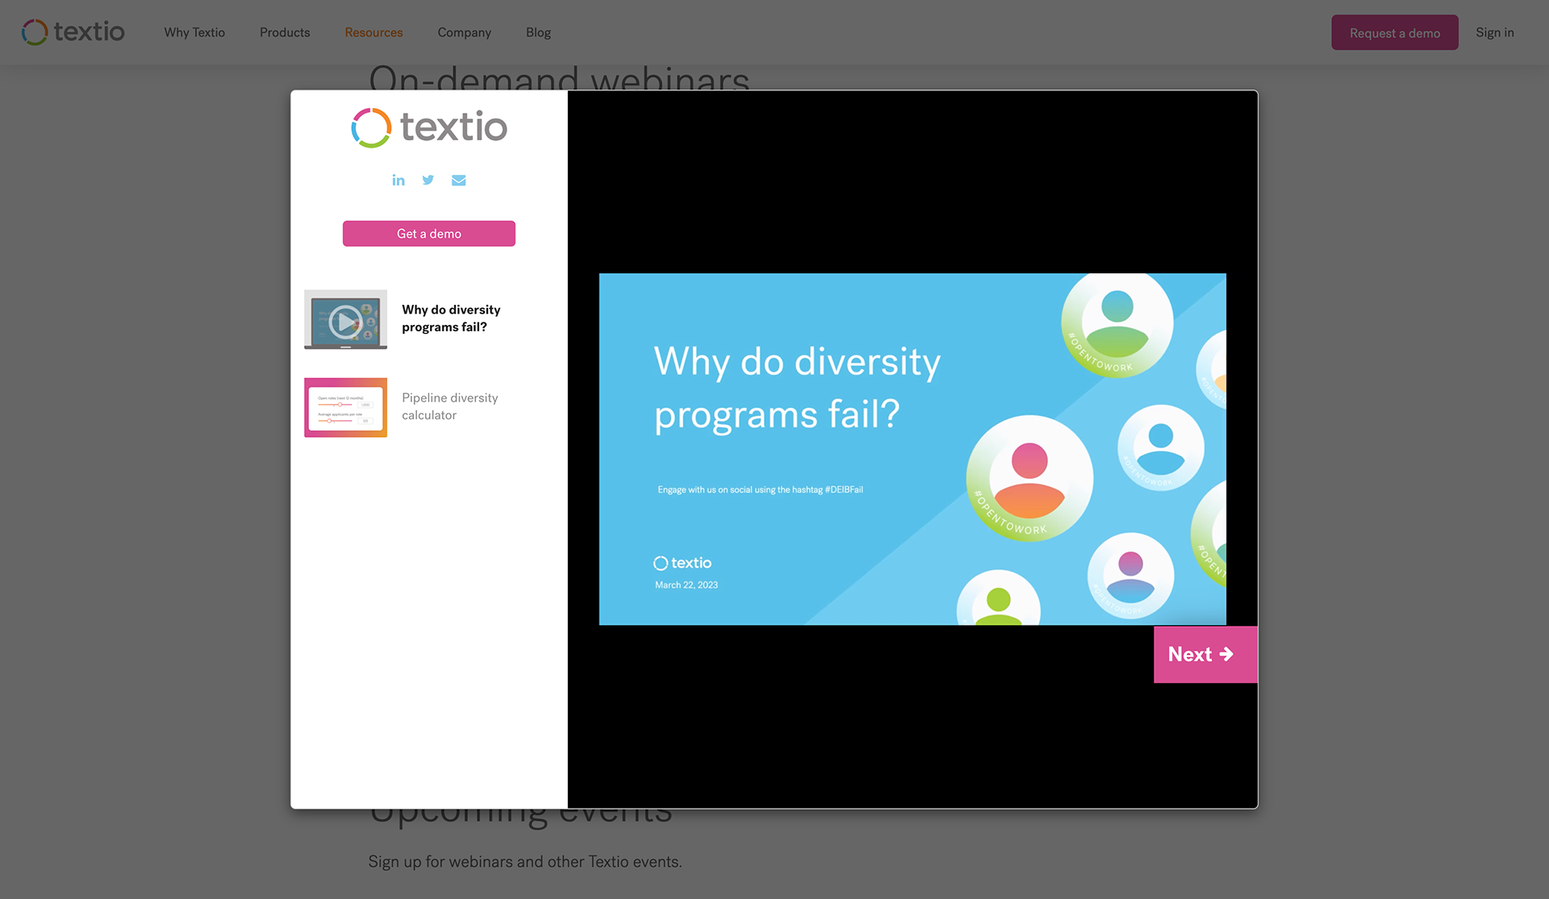Click the Next arrow button
1549x899 pixels.
1205,654
